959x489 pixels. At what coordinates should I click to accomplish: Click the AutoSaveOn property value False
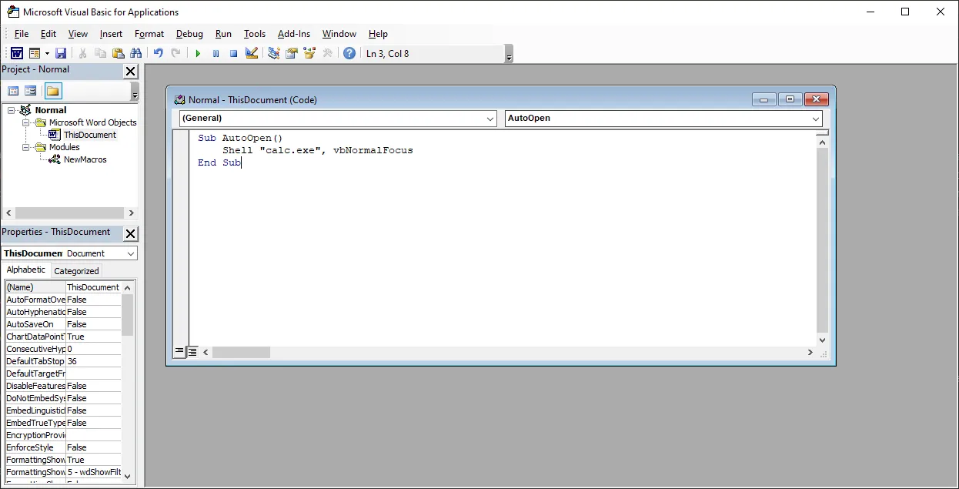pos(92,324)
